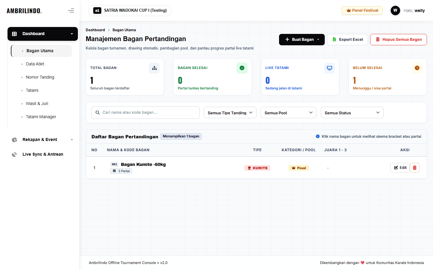
Task: Expand the Rekapan & Event menu arrow
Action: (72, 140)
